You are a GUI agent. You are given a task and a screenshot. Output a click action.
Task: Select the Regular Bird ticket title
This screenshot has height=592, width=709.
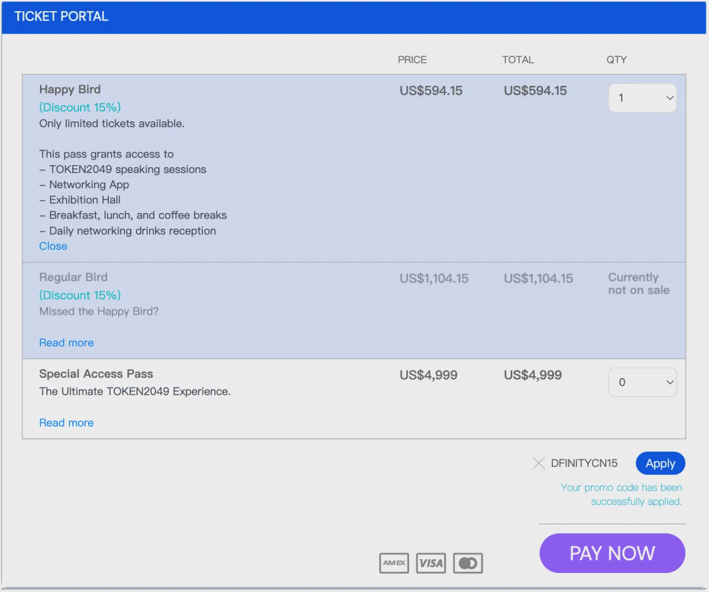coord(74,277)
